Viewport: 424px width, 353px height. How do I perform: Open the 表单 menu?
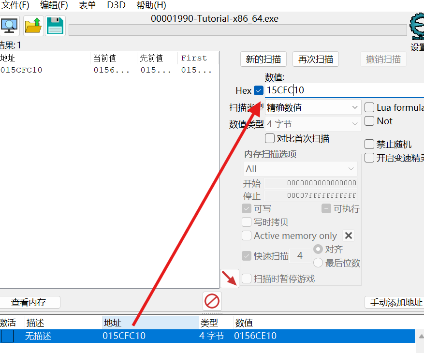point(88,5)
